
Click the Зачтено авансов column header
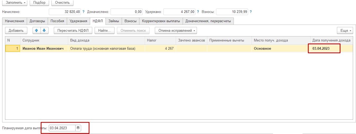pyautogui.click(x=191, y=40)
